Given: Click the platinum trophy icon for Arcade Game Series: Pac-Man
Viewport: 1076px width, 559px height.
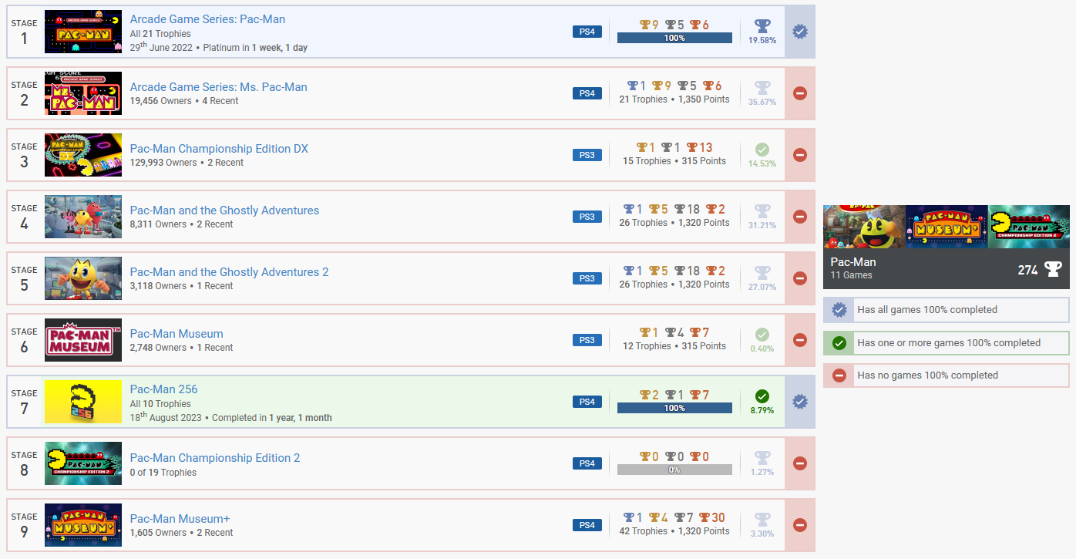Looking at the screenshot, I should (x=762, y=26).
